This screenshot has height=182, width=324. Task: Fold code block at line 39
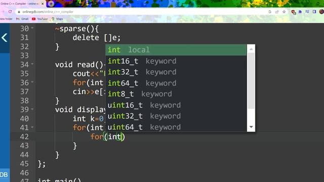[32, 109]
